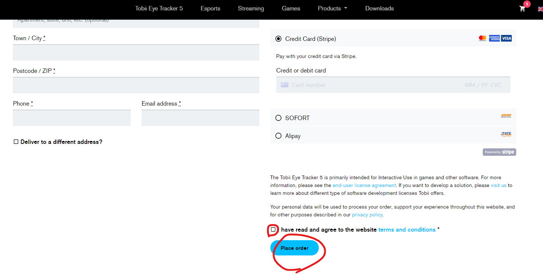This screenshot has width=543, height=277.
Task: Open the end-user license agreement link
Action: click(364, 185)
